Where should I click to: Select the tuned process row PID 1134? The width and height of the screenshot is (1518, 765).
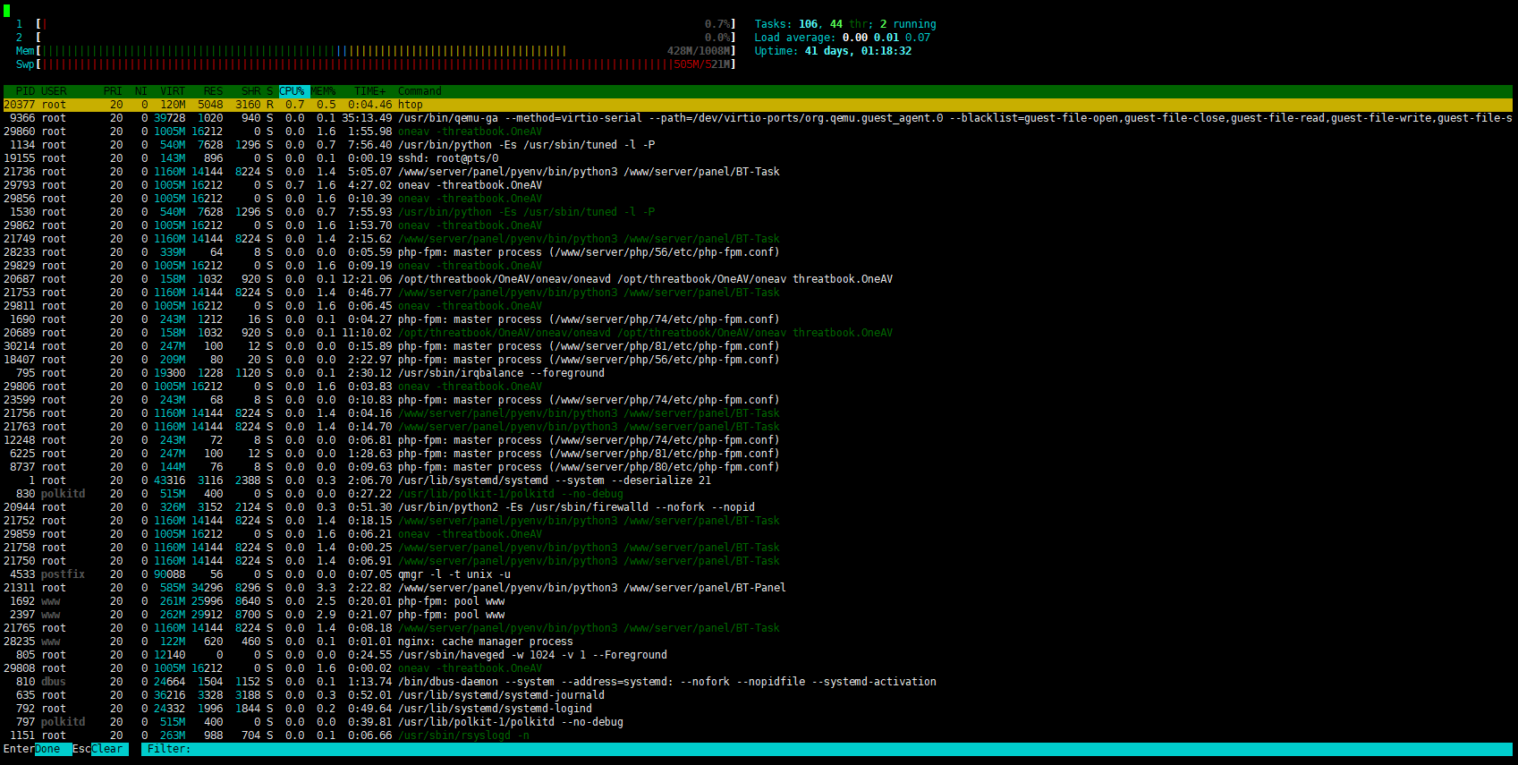[758, 145]
